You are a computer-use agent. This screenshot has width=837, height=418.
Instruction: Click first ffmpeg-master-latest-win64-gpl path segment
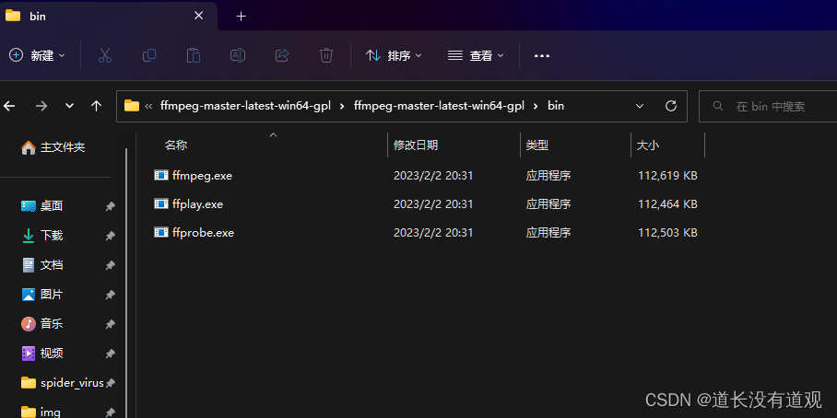[x=245, y=106]
